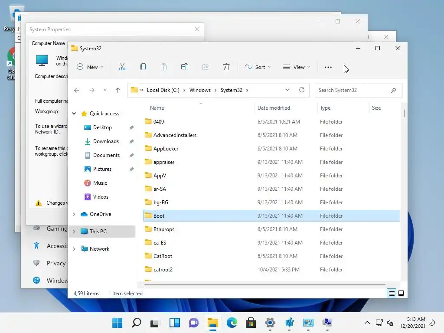444x333 pixels.
Task: Select Desktop in Quick access
Action: (x=102, y=127)
